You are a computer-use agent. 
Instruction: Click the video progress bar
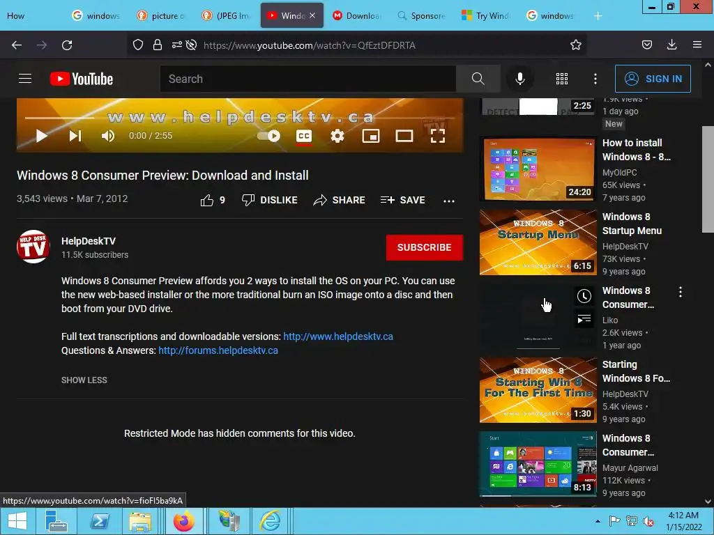coord(240,118)
